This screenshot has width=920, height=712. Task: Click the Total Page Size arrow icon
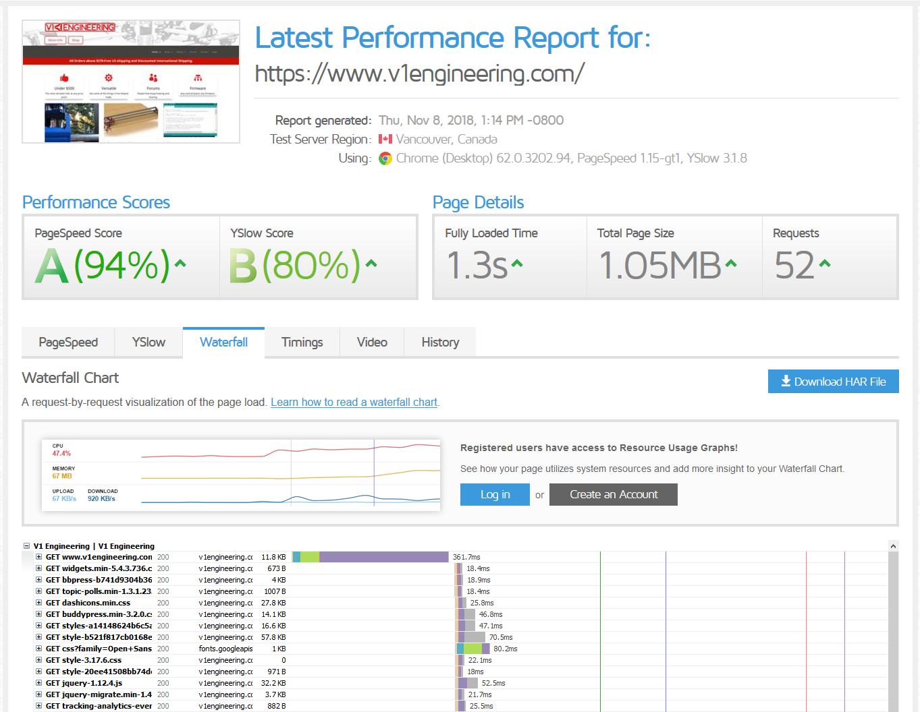coord(731,264)
